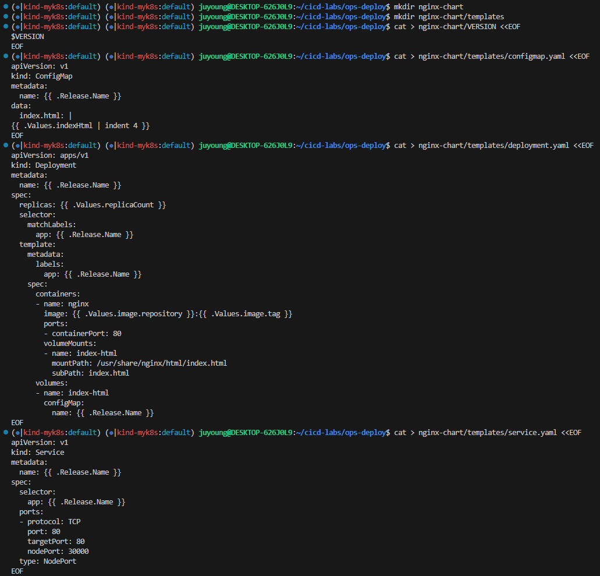This screenshot has width=600, height=576.
Task: Click the image line with '.Values.image.repository'
Action: tap(168, 314)
